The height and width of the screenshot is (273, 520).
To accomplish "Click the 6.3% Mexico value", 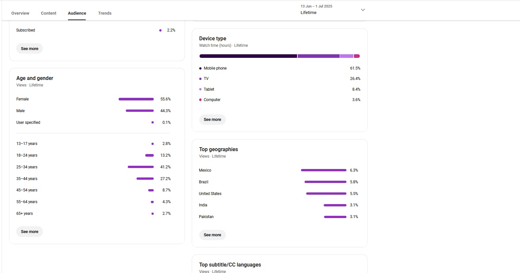I will [354, 170].
